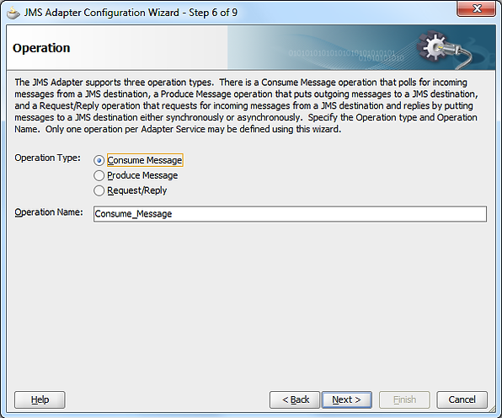Click the Java cup title bar icon
502x418 pixels.
point(13,13)
